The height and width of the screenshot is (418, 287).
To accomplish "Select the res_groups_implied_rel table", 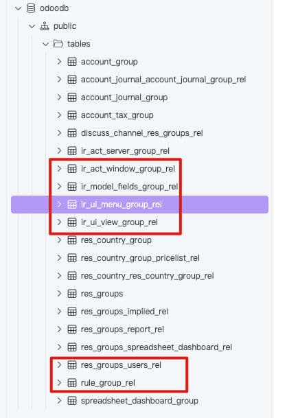I will [x=124, y=312].
